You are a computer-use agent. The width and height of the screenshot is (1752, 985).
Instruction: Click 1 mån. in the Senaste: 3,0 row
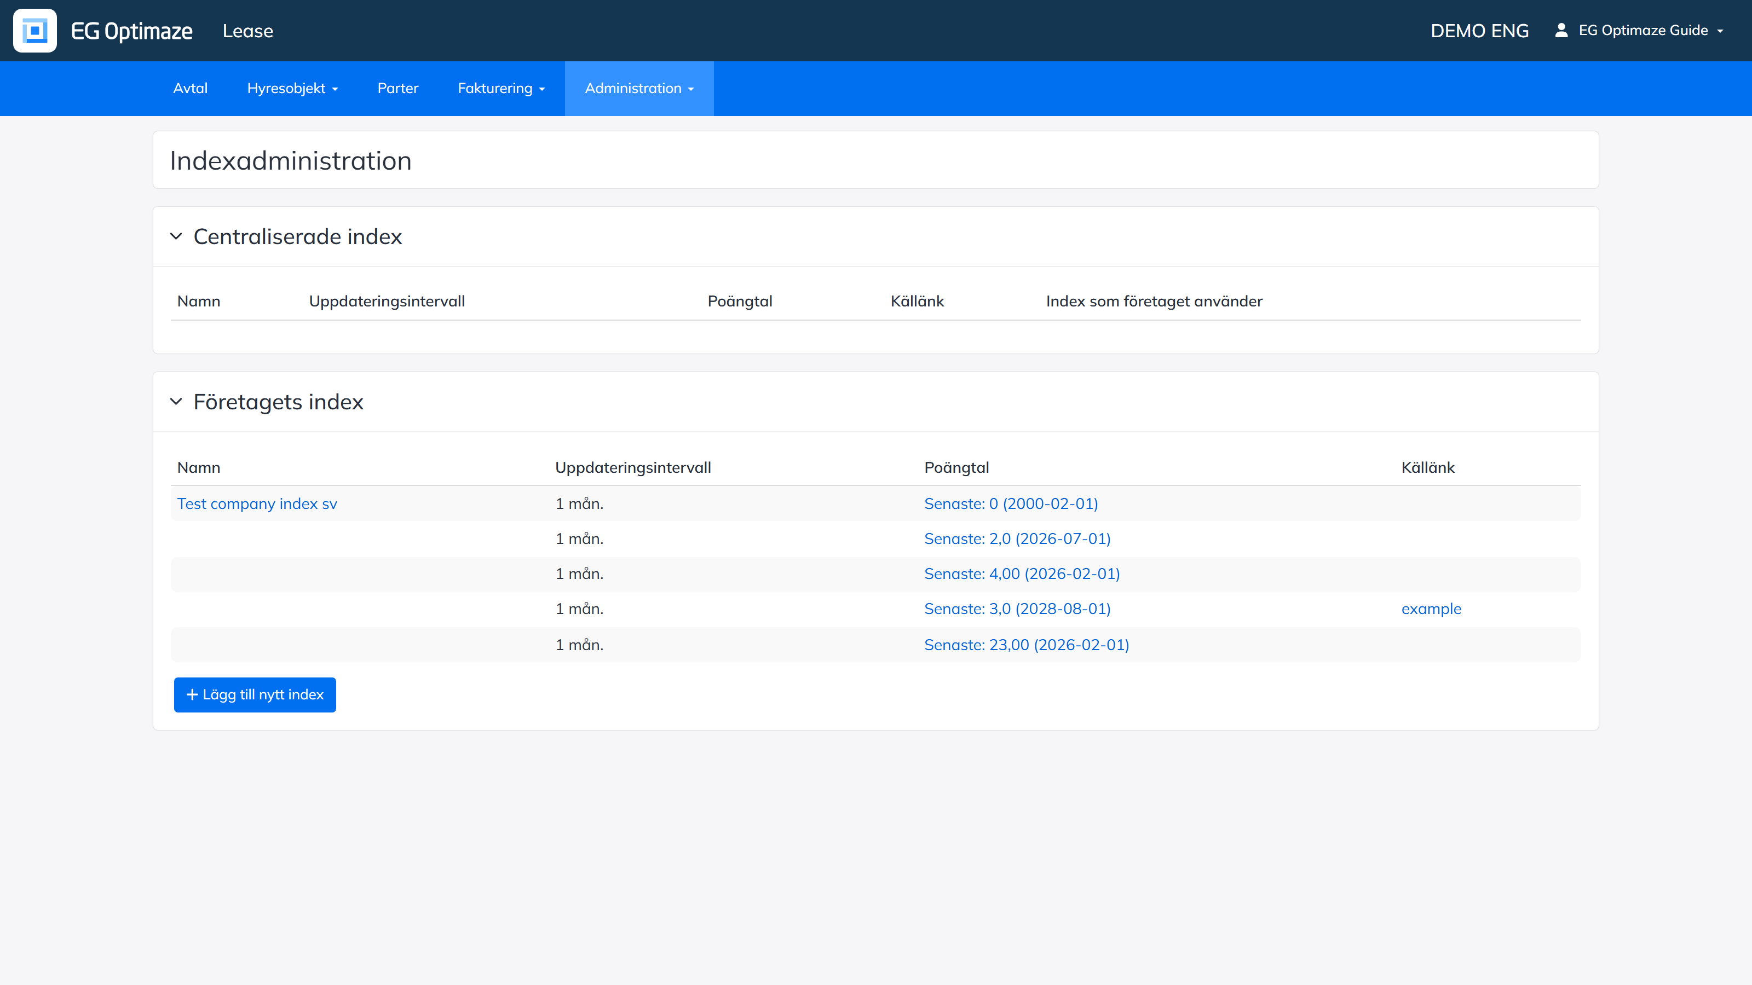(x=579, y=609)
